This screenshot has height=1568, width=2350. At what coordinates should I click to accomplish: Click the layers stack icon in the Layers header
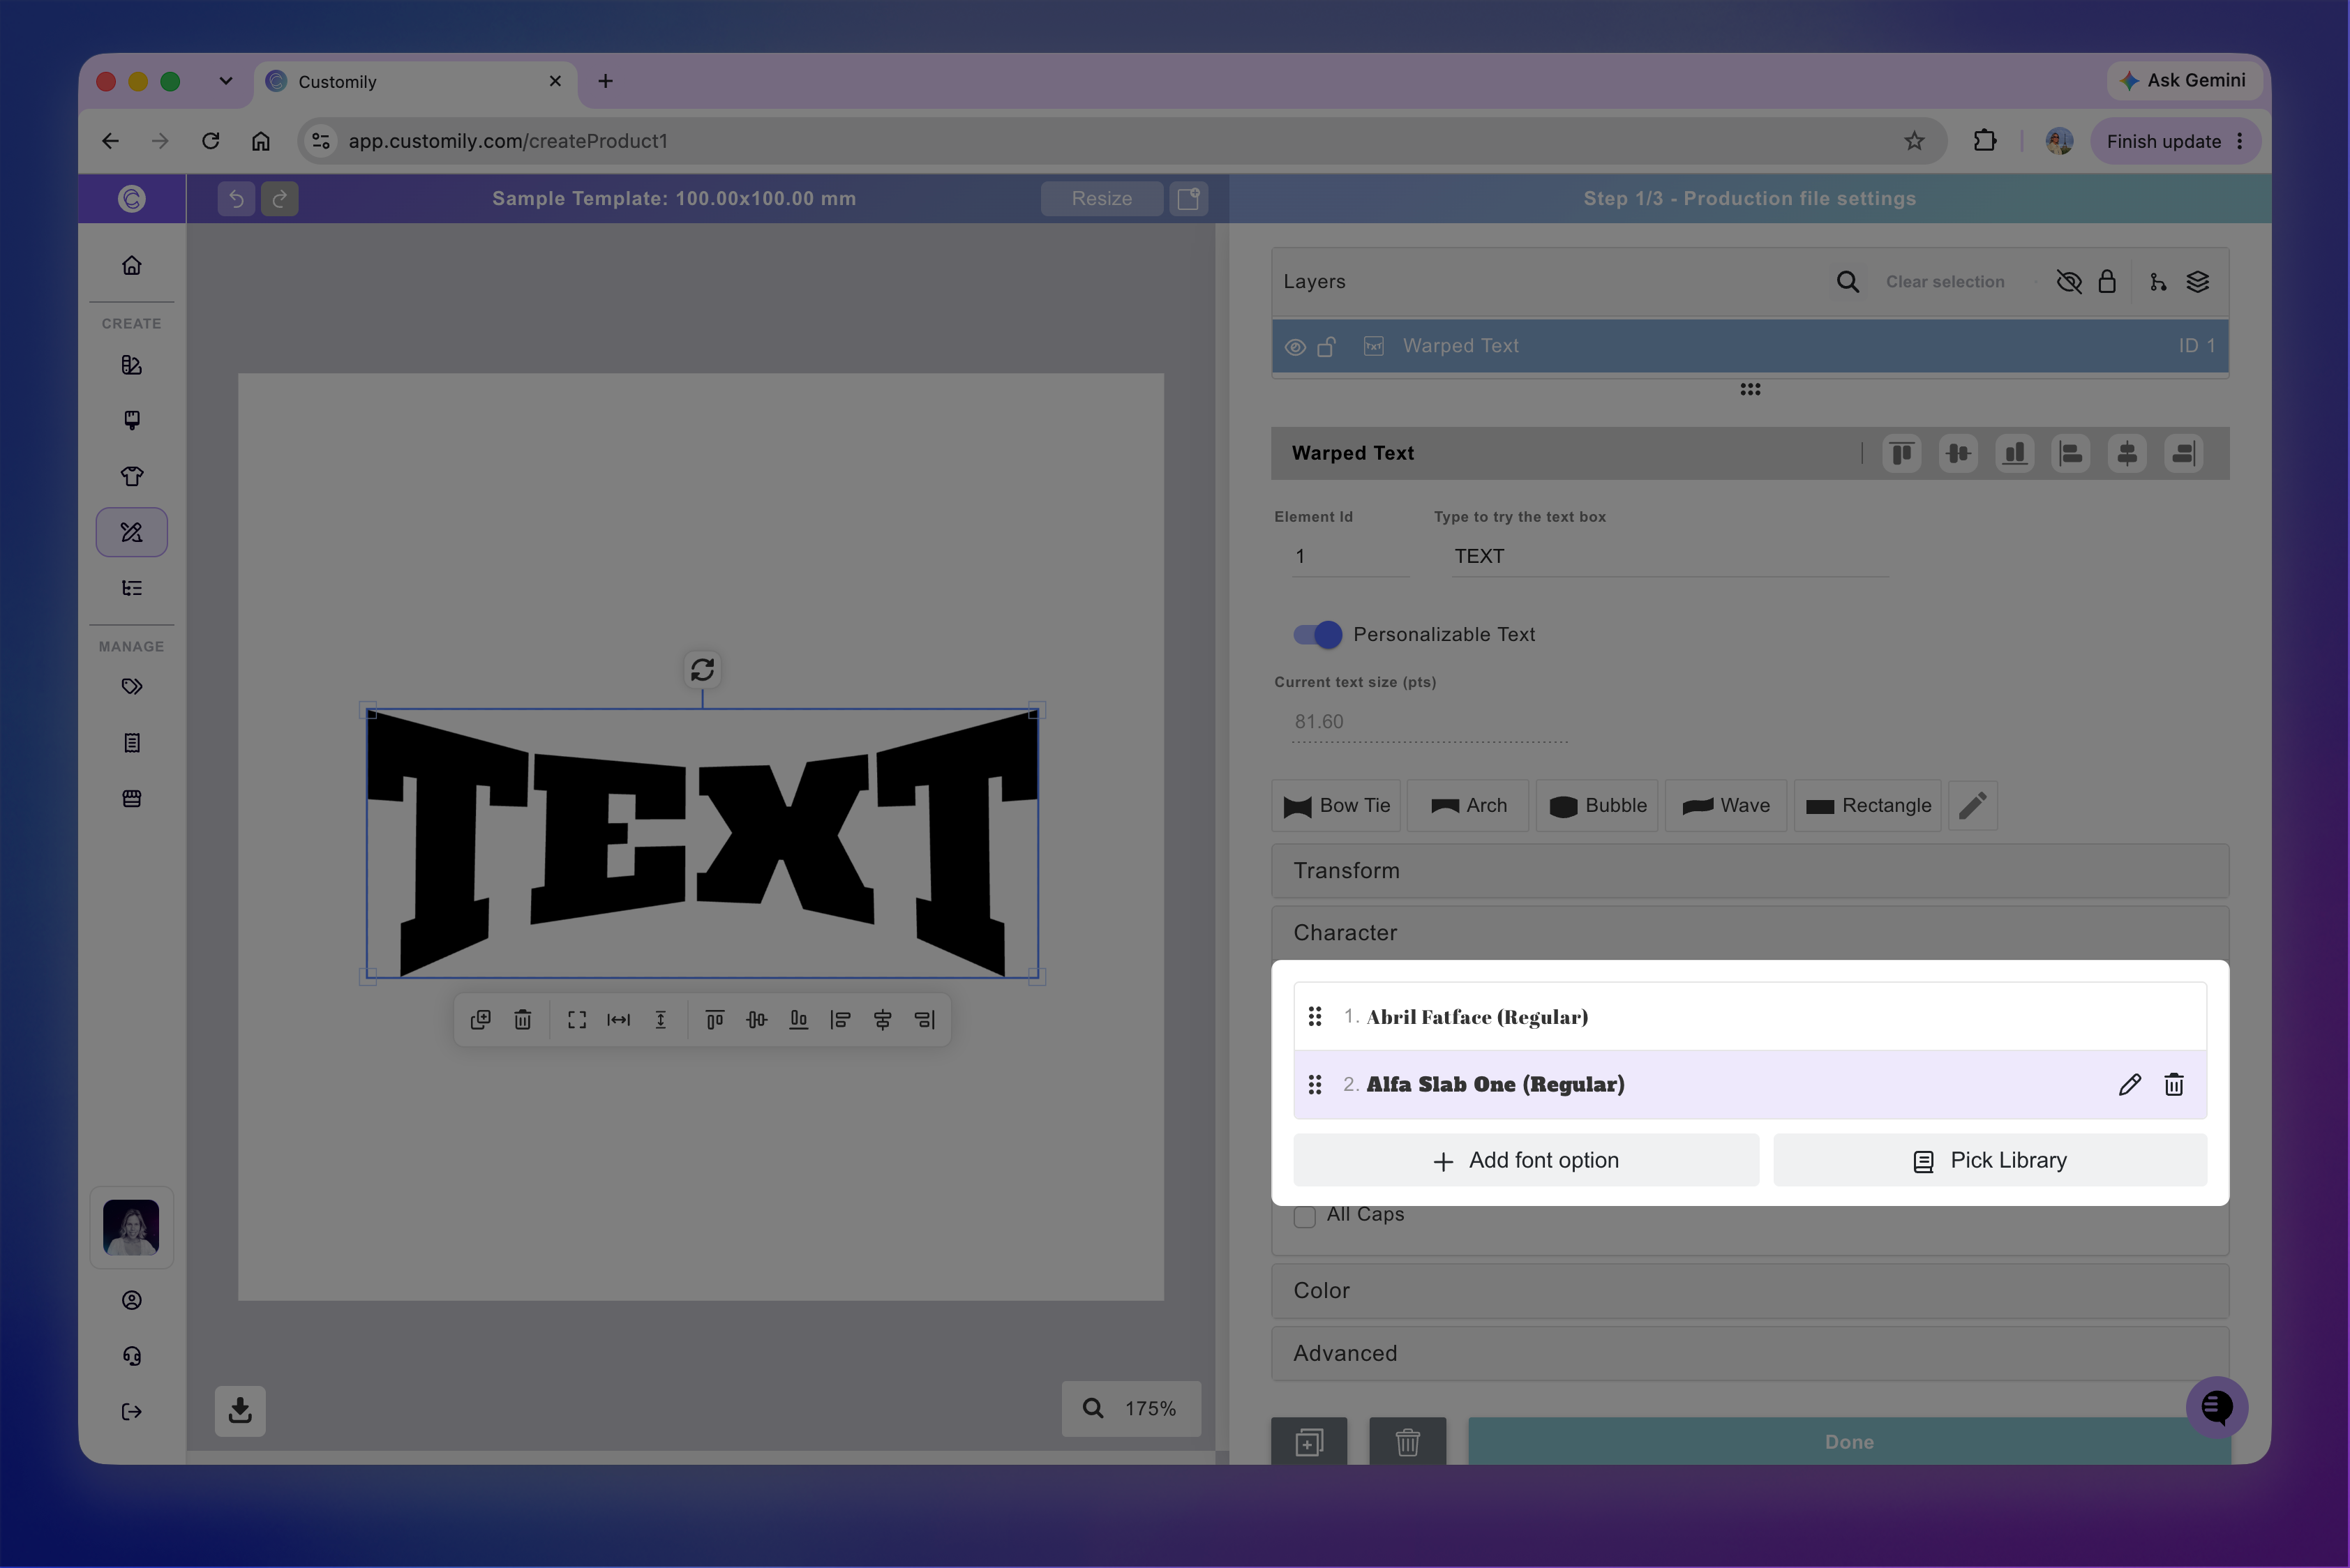pyautogui.click(x=2198, y=282)
